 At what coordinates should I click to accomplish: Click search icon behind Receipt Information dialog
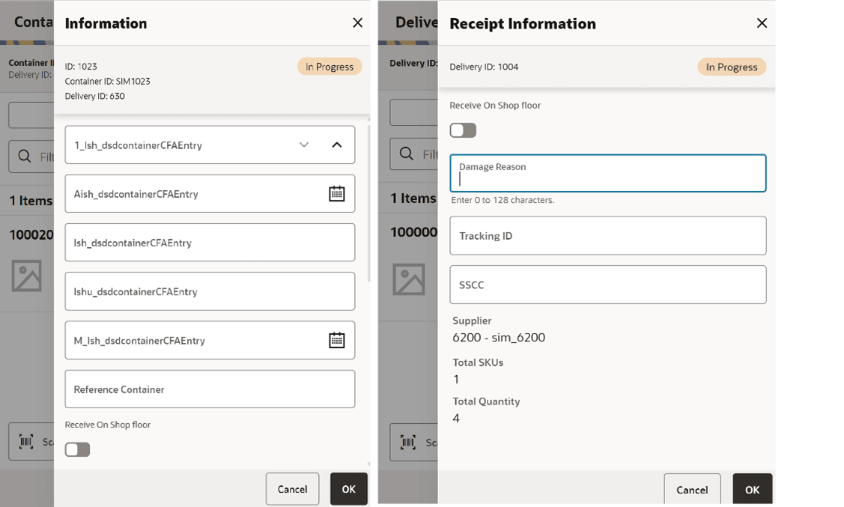[407, 154]
